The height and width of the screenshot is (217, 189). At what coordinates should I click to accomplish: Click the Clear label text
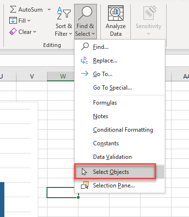pyautogui.click(x=25, y=32)
